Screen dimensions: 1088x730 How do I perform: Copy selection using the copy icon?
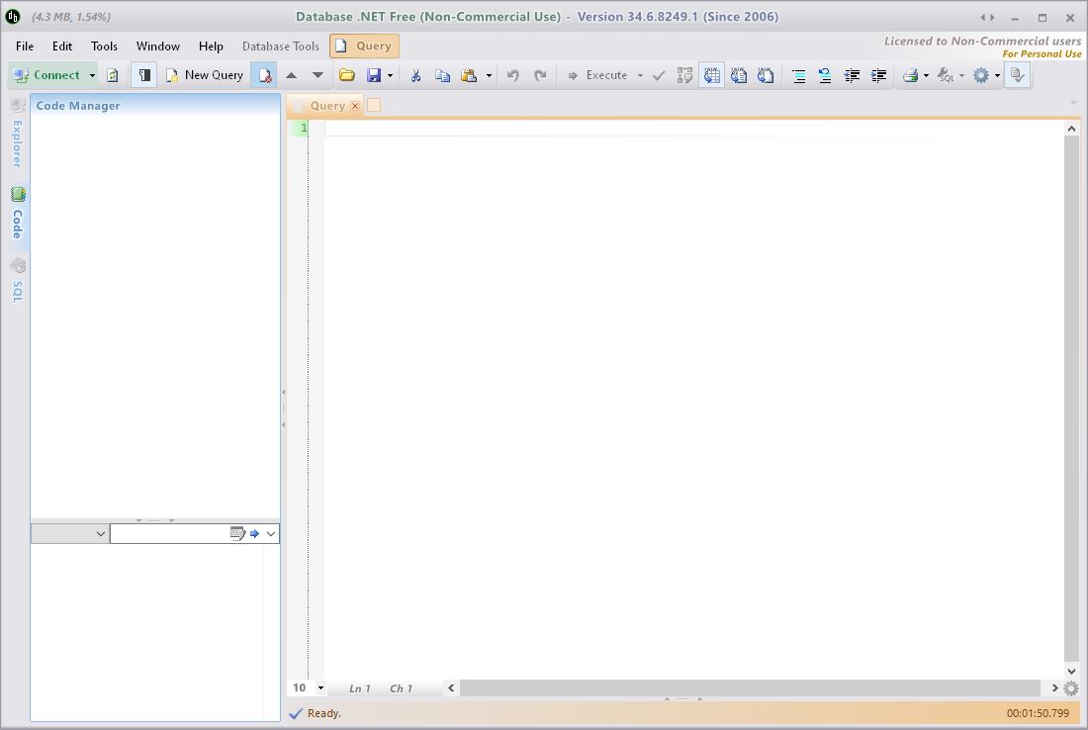tap(442, 75)
